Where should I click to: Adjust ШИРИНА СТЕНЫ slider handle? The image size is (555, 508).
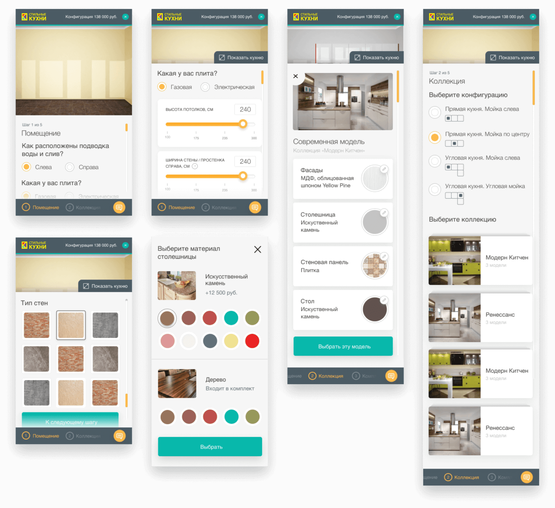(x=243, y=176)
